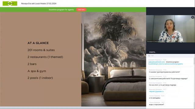Click the 'МОДУЛЬ...' label under the video
The image size is (195, 109).
tap(152, 52)
